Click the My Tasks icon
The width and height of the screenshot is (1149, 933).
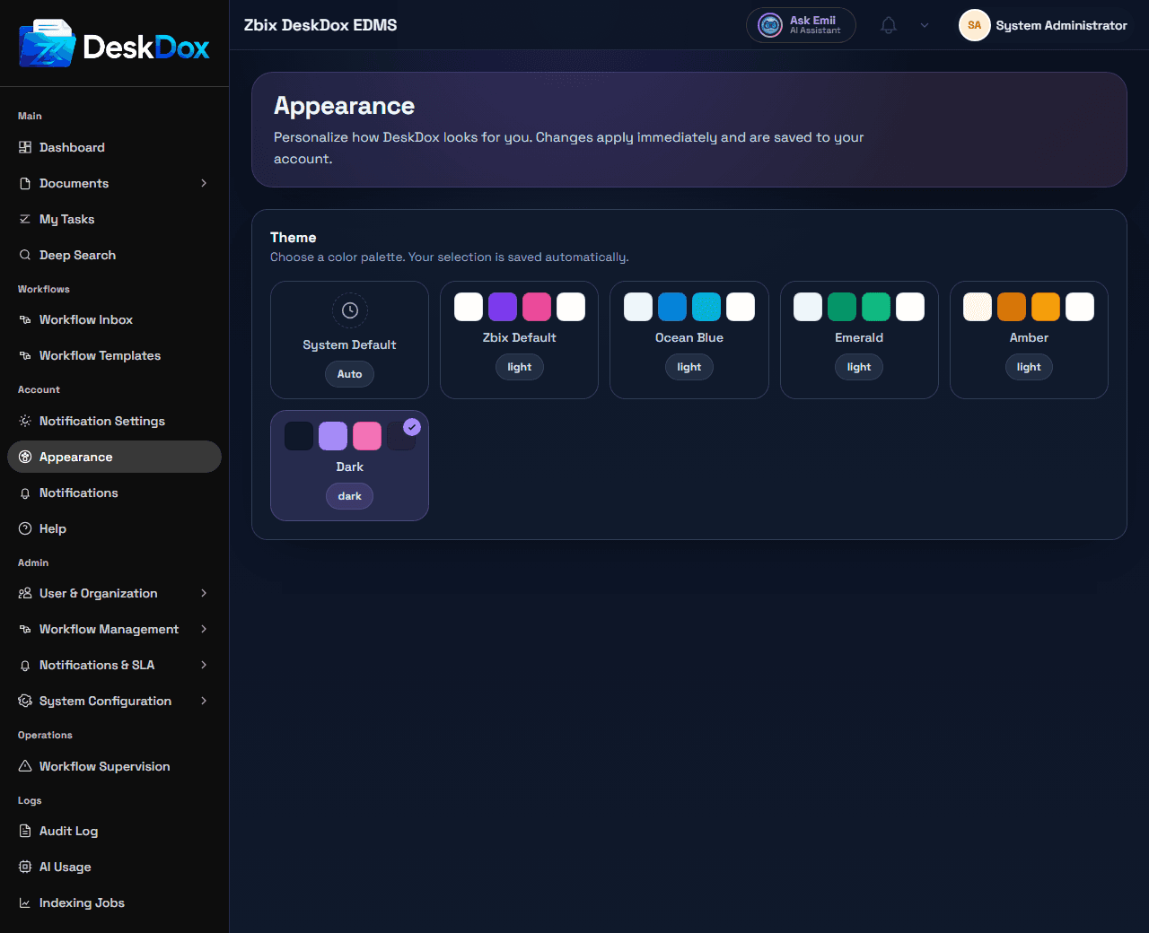(x=25, y=219)
